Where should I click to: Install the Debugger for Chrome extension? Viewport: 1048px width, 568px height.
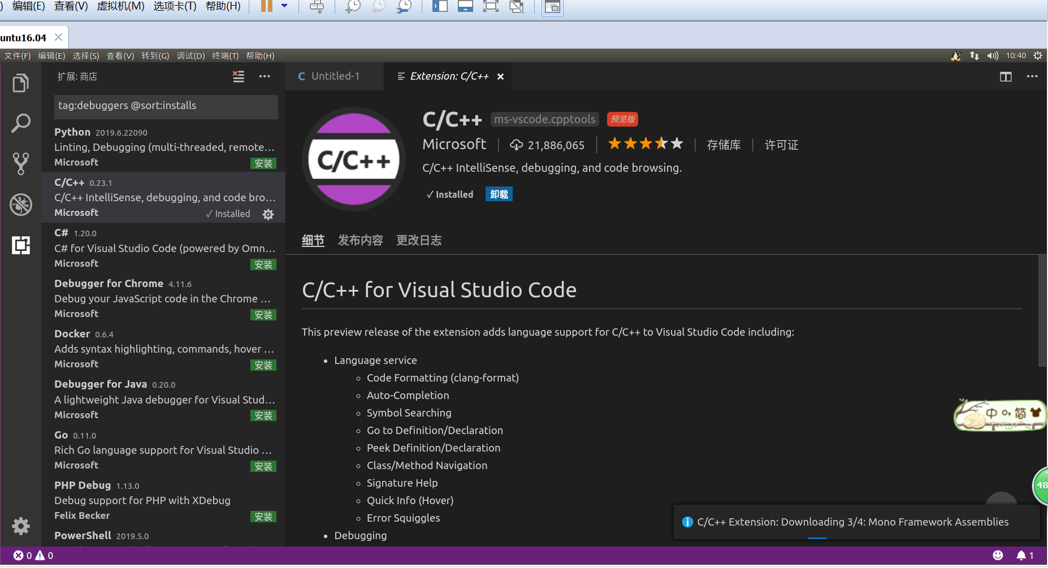(x=263, y=315)
